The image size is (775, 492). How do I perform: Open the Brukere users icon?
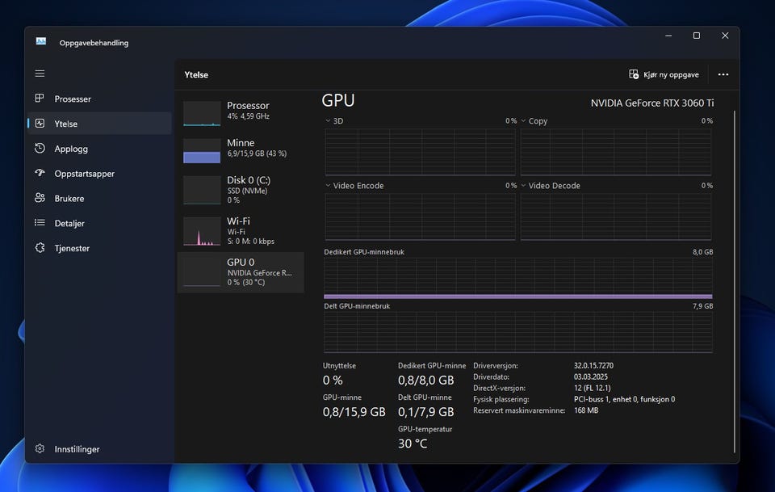[x=40, y=199]
